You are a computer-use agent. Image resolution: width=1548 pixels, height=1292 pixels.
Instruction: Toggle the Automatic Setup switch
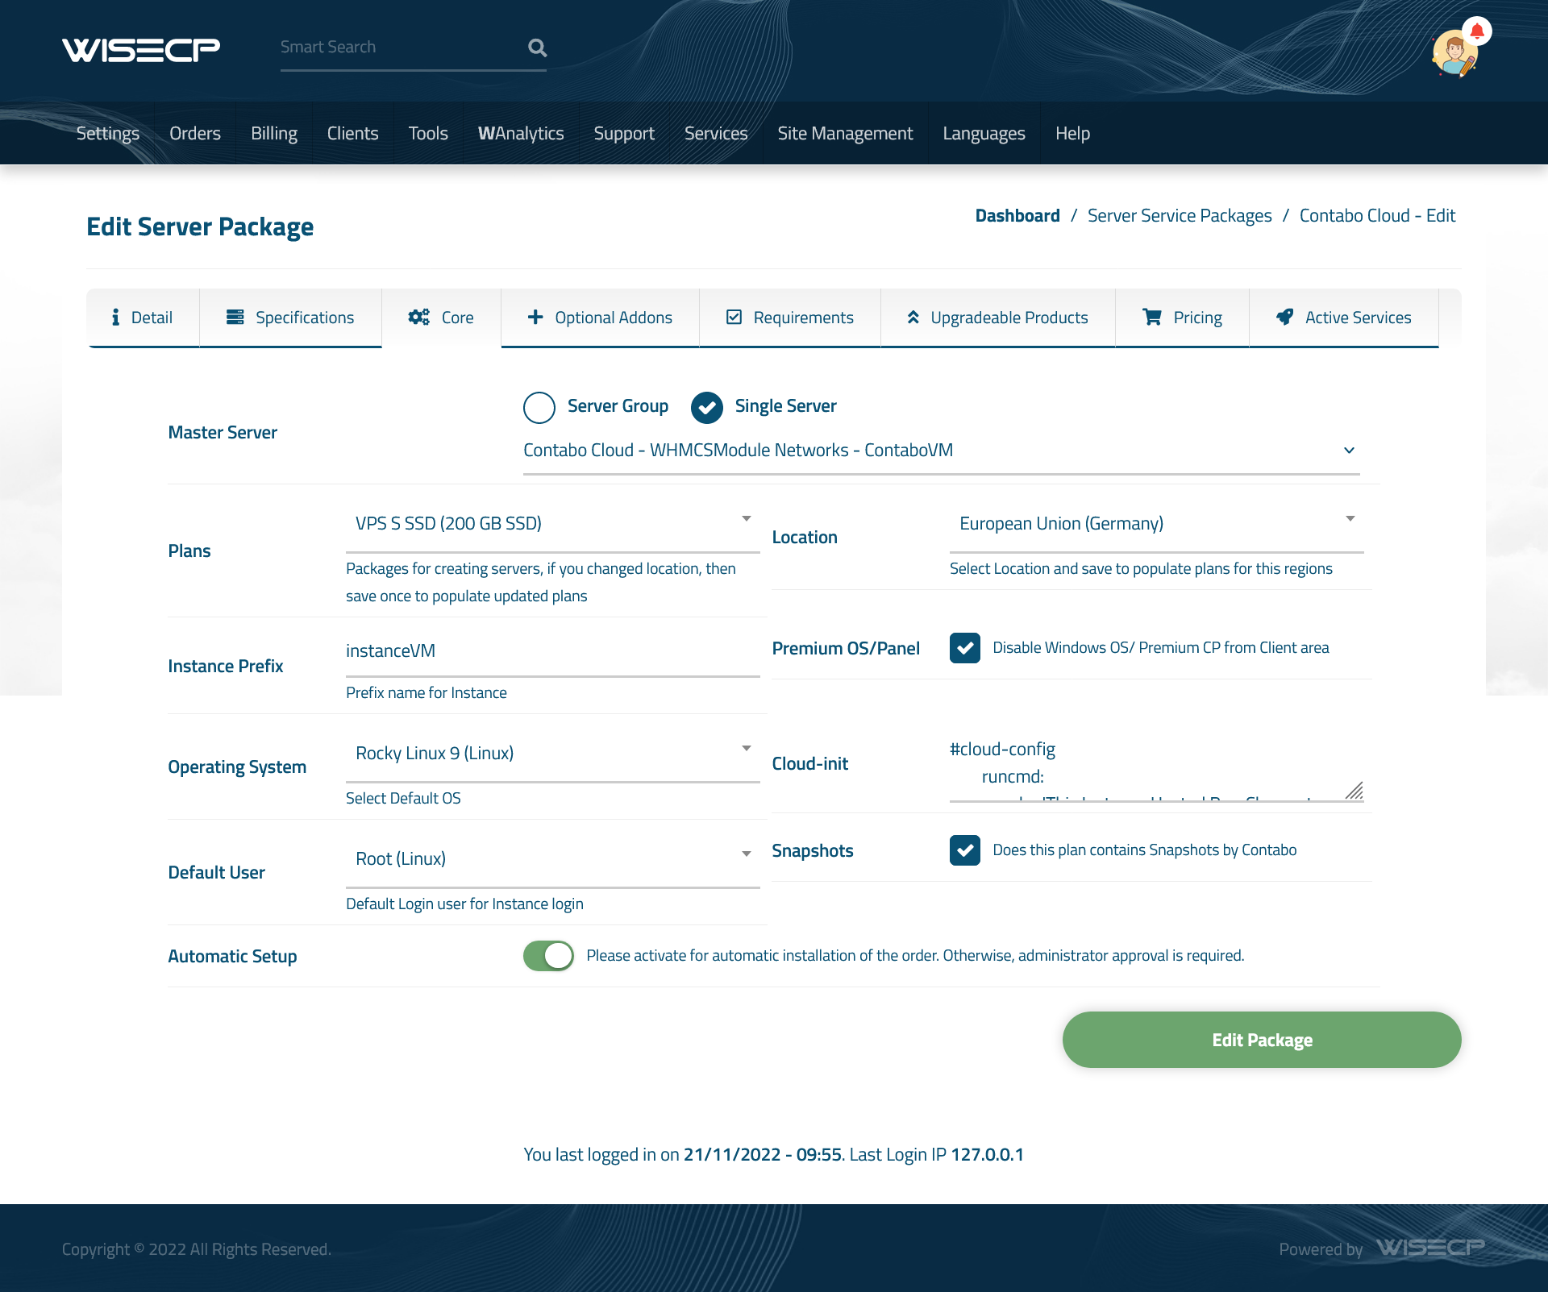click(x=549, y=955)
